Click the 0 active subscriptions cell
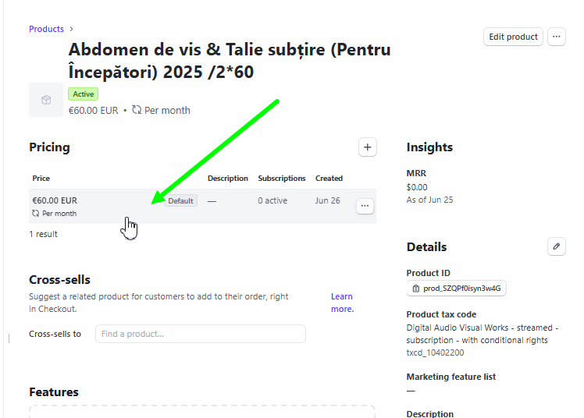 pyautogui.click(x=272, y=200)
